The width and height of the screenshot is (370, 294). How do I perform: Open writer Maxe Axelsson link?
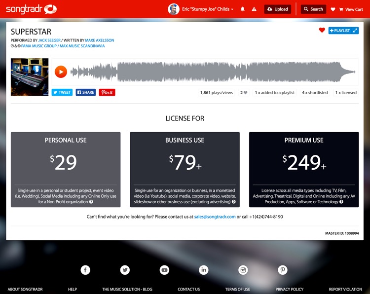click(x=100, y=40)
